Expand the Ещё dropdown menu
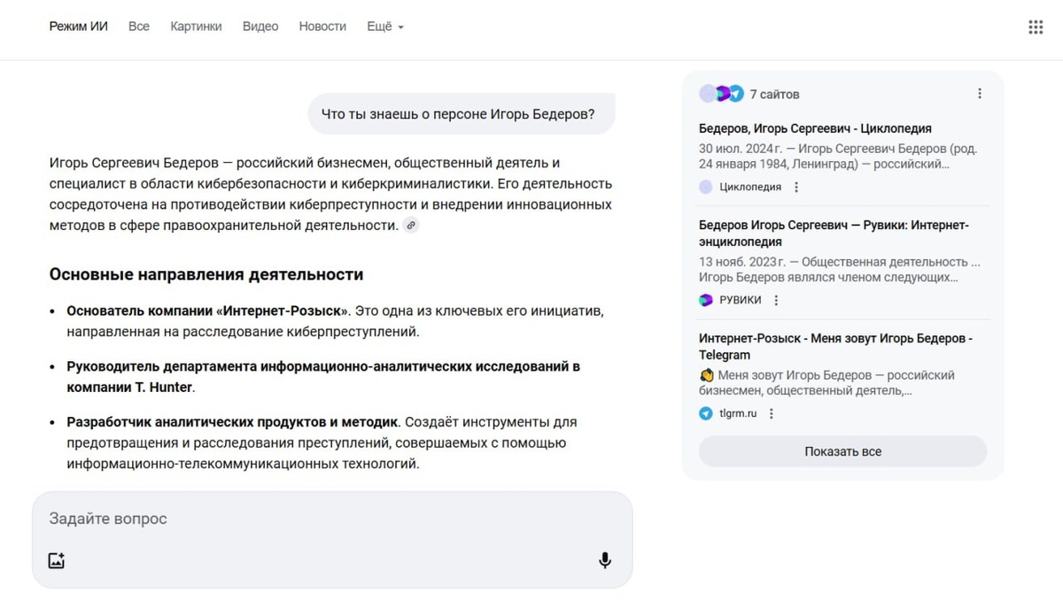This screenshot has height=608, width=1063. (385, 27)
